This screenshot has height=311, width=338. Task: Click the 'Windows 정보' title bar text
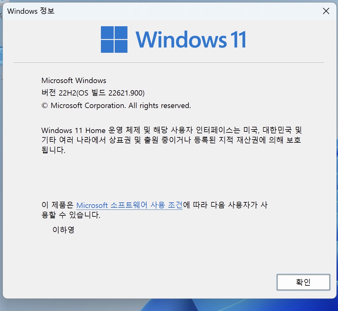[x=31, y=11]
